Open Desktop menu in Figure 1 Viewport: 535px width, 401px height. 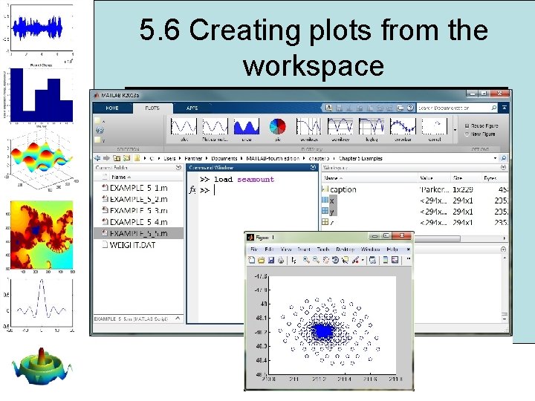tap(346, 250)
